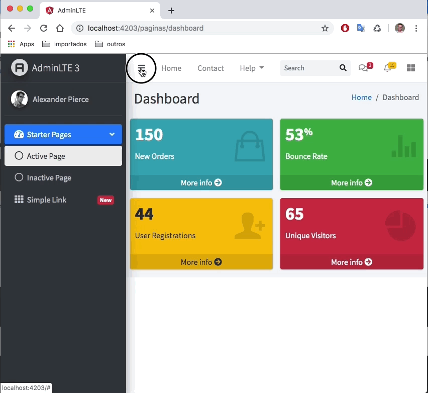Click More info on Bounce Rate card
This screenshot has width=428, height=393.
pyautogui.click(x=352, y=182)
